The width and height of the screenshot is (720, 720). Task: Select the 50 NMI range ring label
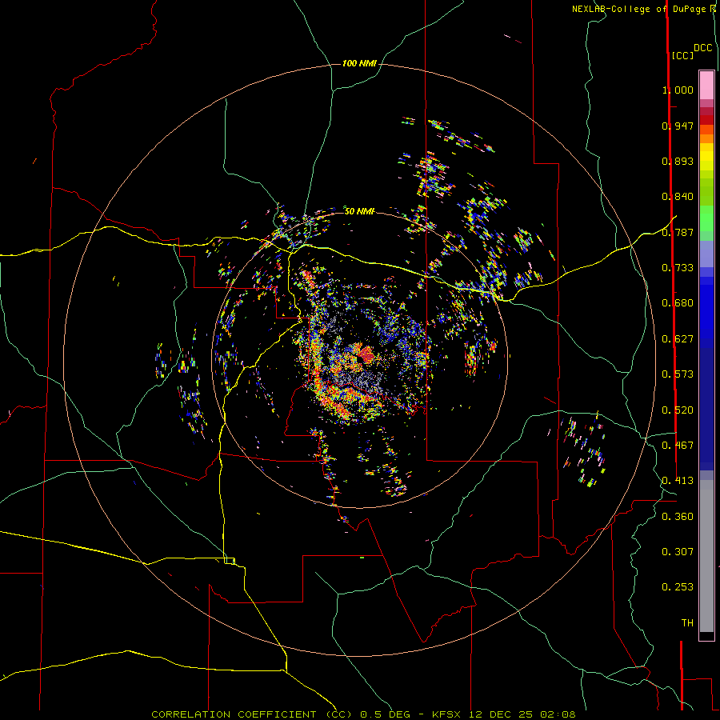pos(359,211)
